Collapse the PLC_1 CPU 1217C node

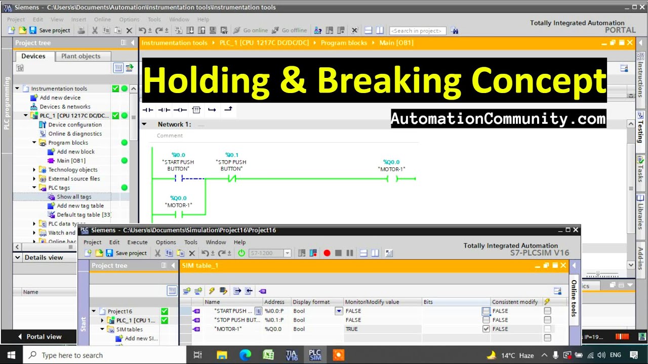tap(26, 116)
